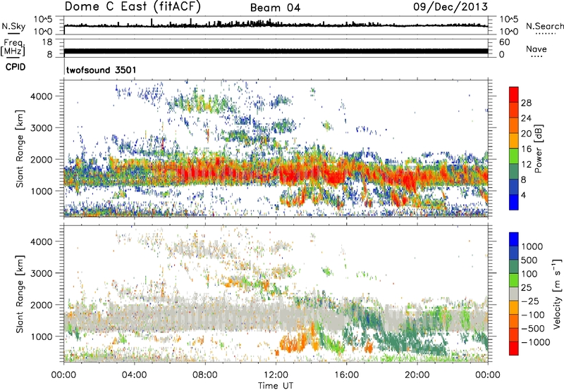Click the '18' frequency axis value

pyautogui.click(x=47, y=42)
